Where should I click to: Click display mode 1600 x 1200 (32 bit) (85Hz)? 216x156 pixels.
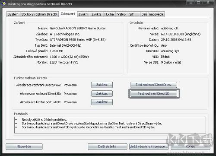pyautogui.click(x=69, y=57)
